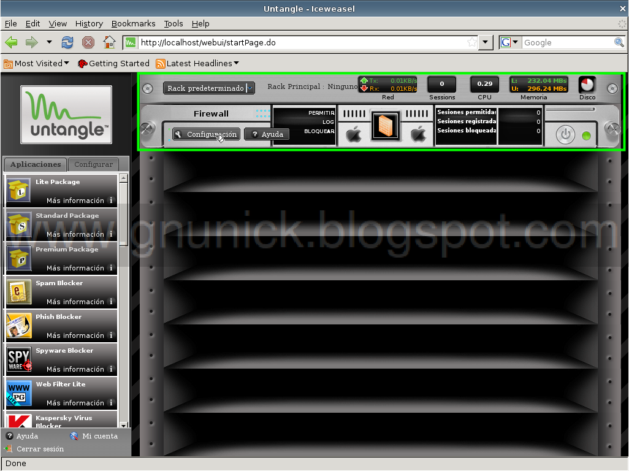Click the Disco disk usage pie icon

586,86
